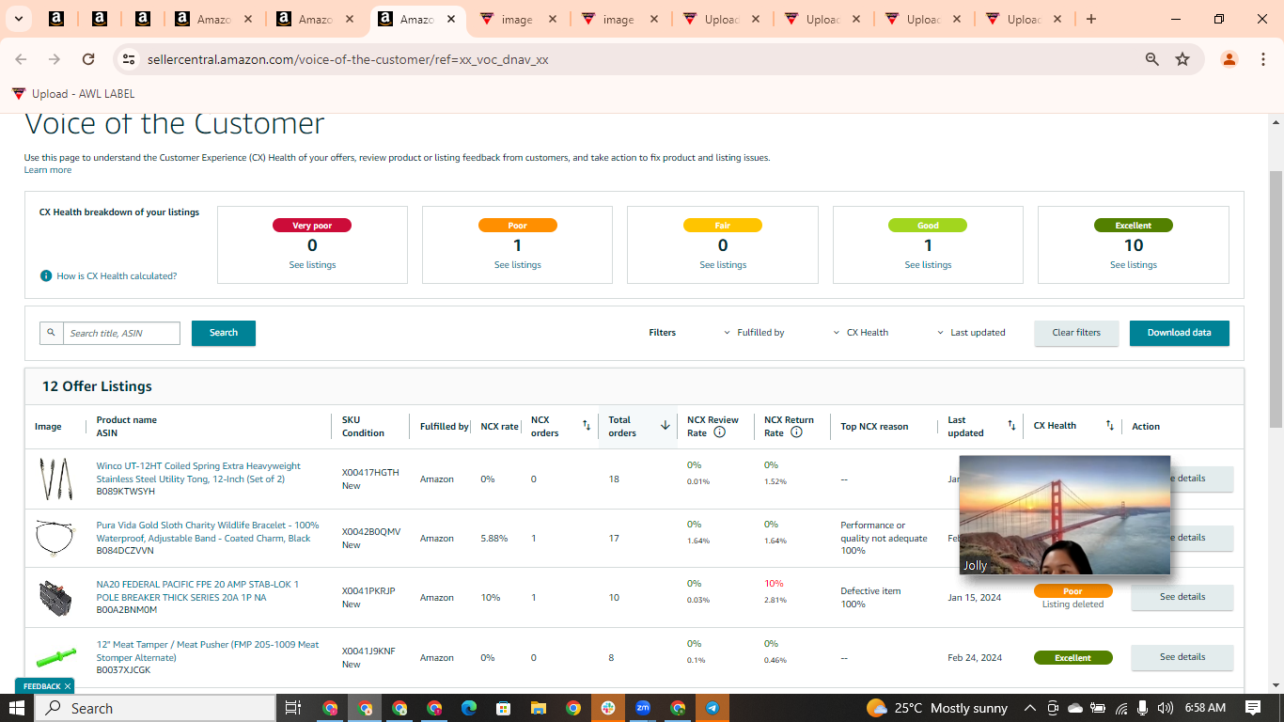Open Telegram from the taskbar
The image size is (1284, 722).
(x=712, y=708)
